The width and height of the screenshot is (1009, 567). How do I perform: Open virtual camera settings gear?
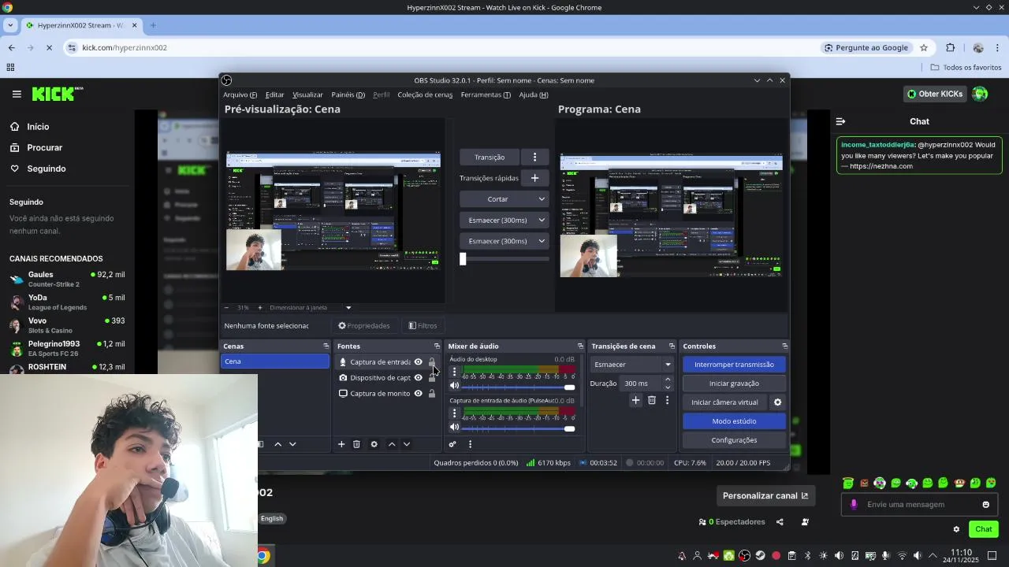(777, 402)
